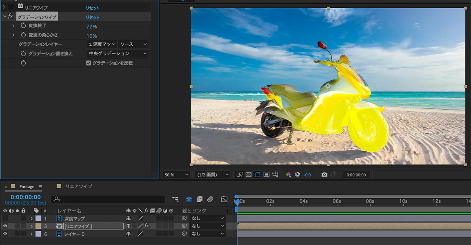Switch to the リニアワイプ timeline tab
The image size is (471, 245).
pyautogui.click(x=79, y=186)
